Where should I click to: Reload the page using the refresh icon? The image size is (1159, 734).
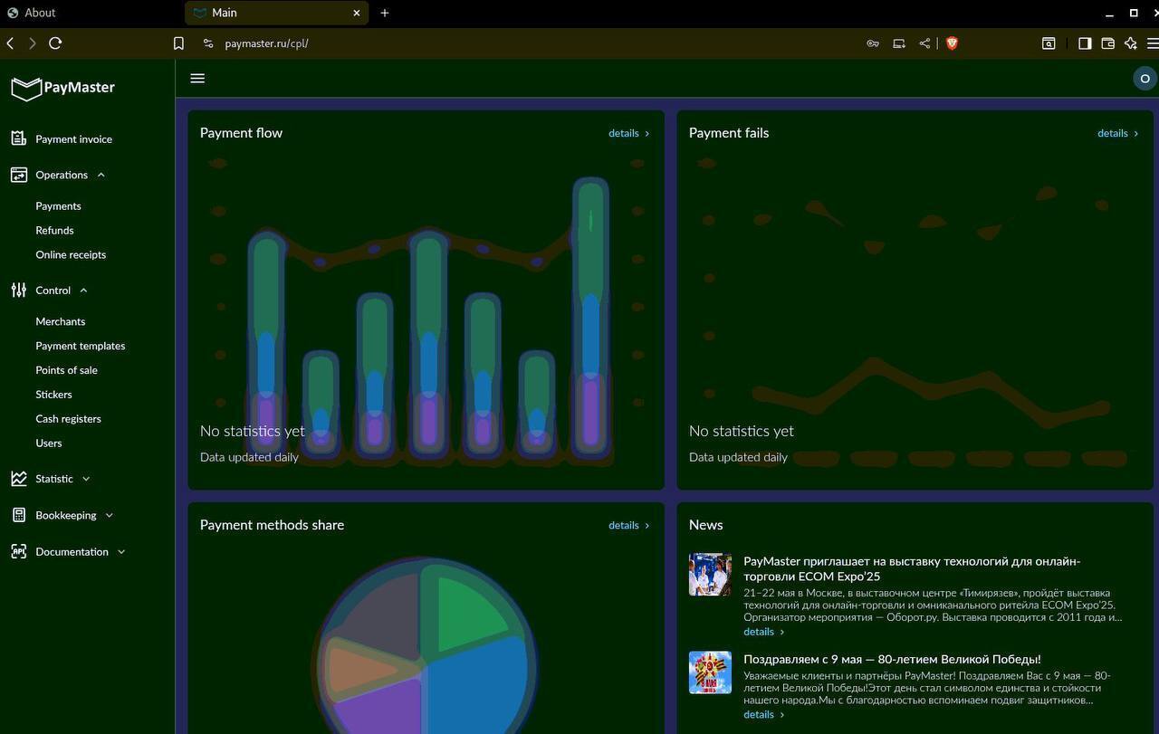coord(55,43)
